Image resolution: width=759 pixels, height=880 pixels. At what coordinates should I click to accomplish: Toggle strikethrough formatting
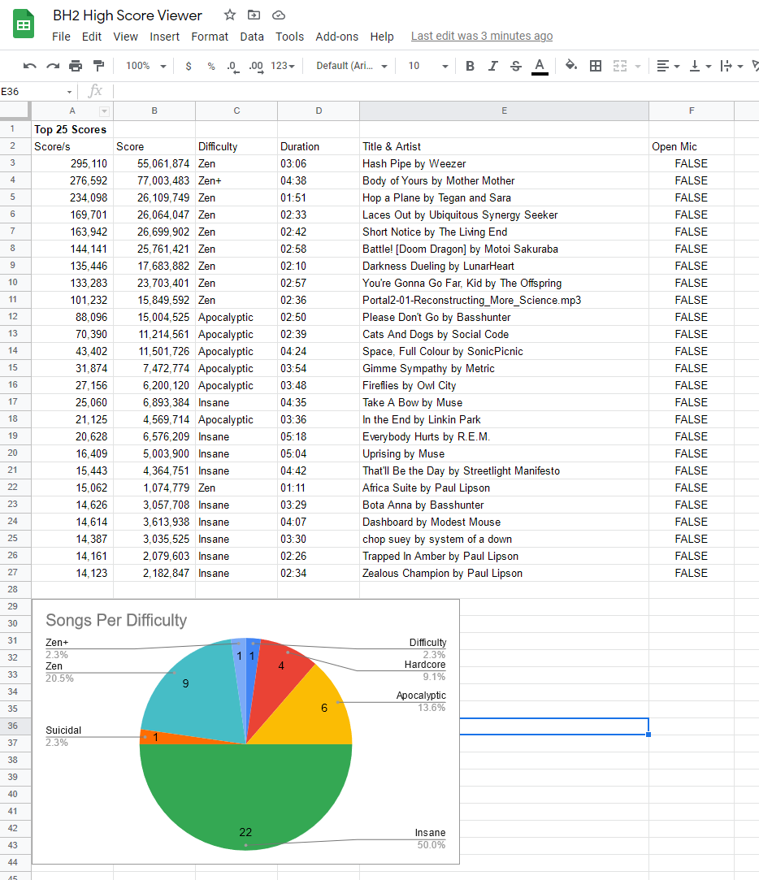[516, 66]
